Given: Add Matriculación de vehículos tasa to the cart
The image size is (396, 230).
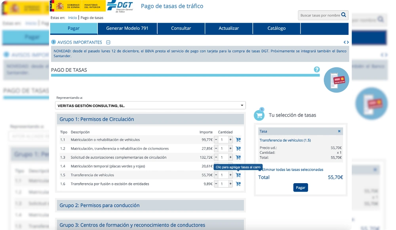Looking at the screenshot, I should pyautogui.click(x=238, y=140).
